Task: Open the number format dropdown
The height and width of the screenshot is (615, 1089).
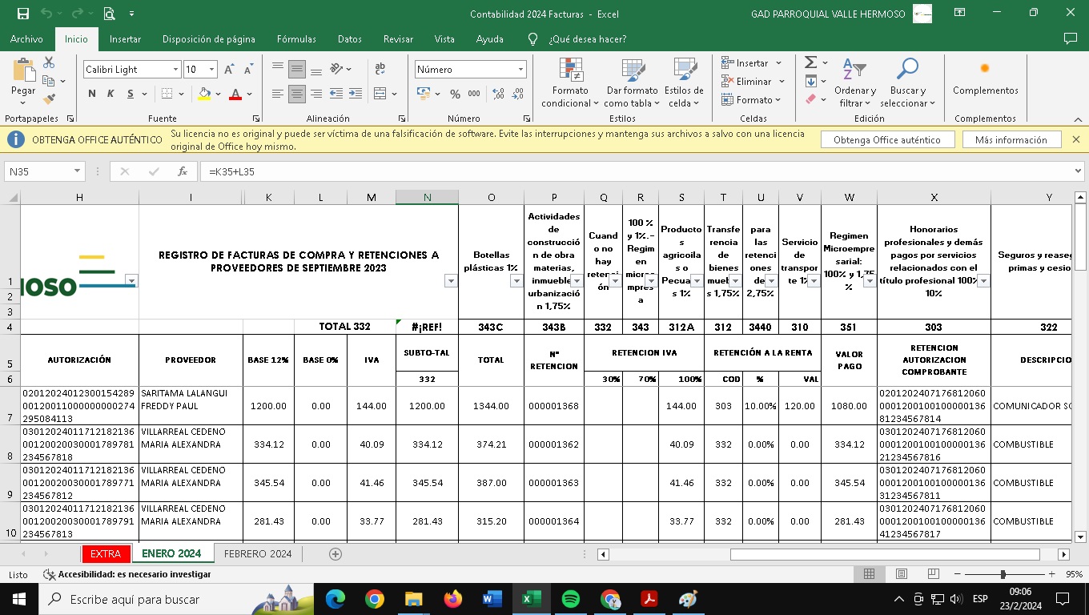Action: pyautogui.click(x=520, y=70)
